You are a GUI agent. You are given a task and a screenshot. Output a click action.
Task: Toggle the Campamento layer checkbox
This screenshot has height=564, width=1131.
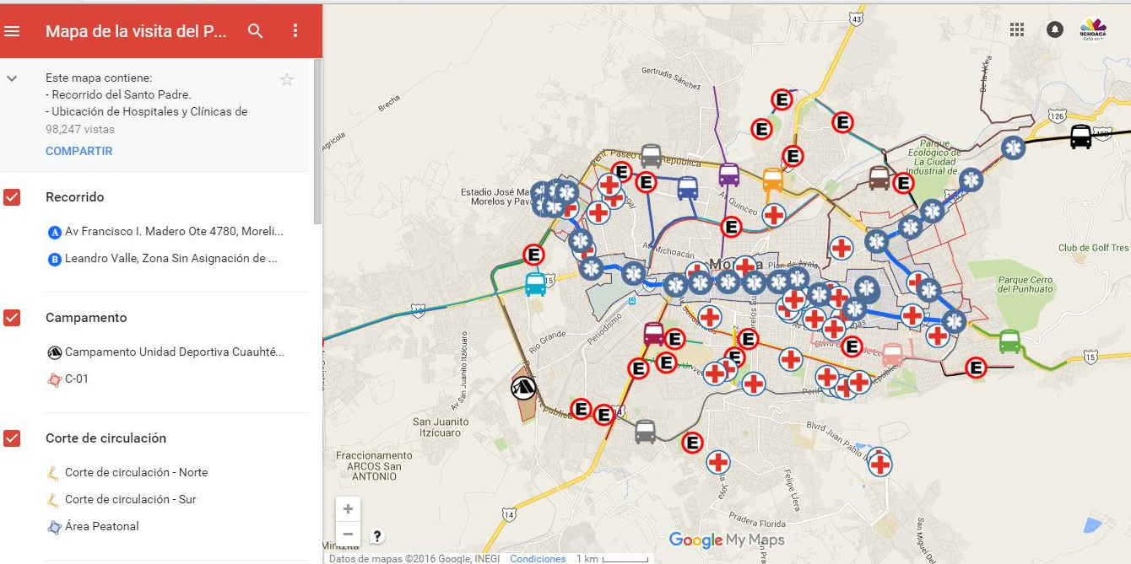coord(12,318)
